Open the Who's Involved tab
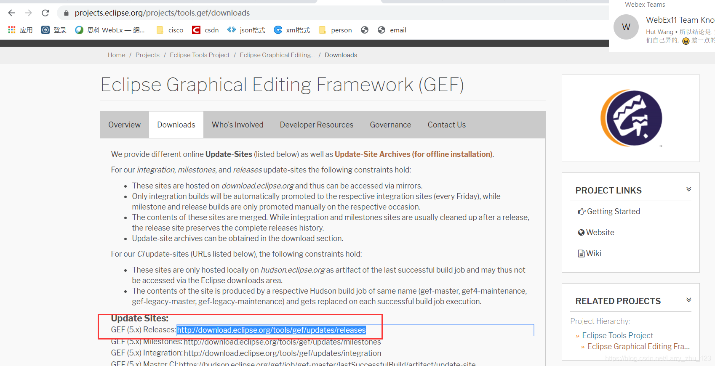Viewport: 715px width, 366px height. 237,125
